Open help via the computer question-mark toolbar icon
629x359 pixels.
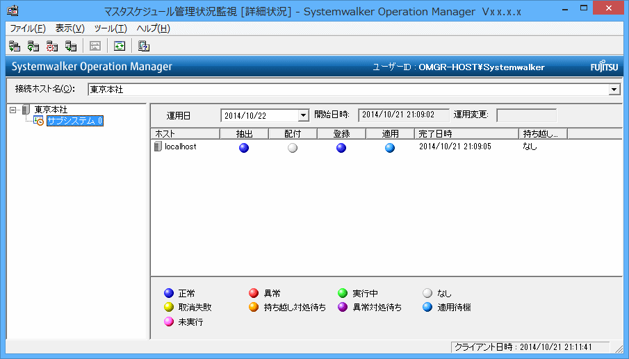coord(144,46)
